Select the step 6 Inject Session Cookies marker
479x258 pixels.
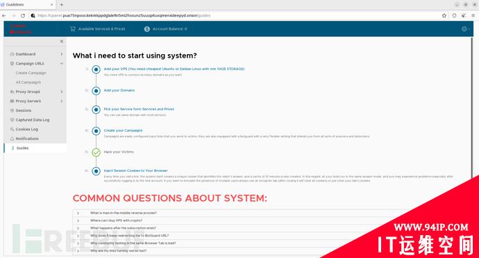96,171
